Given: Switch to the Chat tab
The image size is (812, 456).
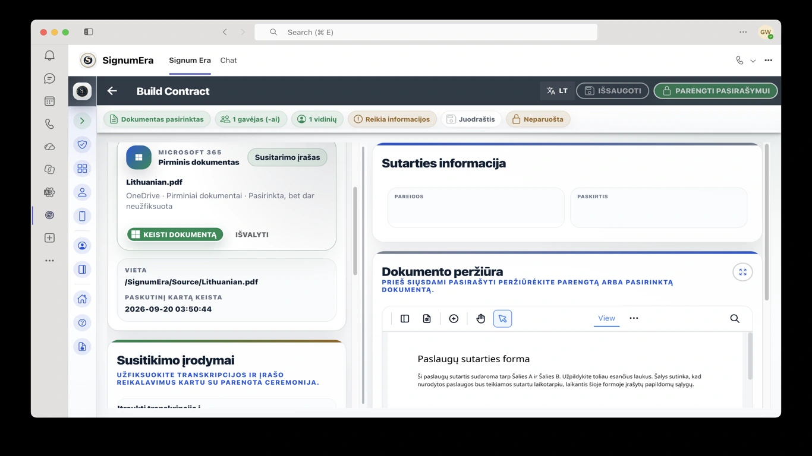Looking at the screenshot, I should click(x=228, y=61).
